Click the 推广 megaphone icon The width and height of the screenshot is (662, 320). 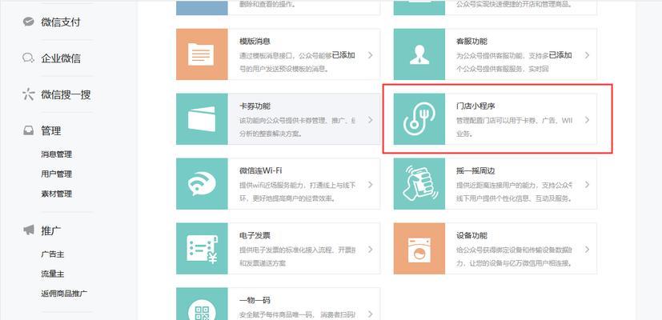tap(28, 230)
